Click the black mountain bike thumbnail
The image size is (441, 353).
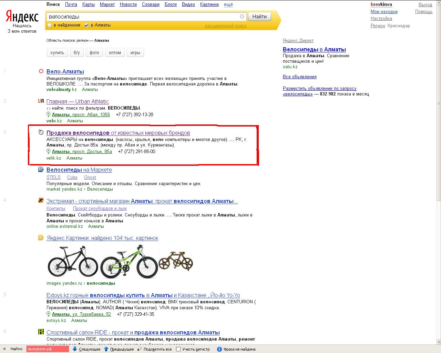click(73, 262)
